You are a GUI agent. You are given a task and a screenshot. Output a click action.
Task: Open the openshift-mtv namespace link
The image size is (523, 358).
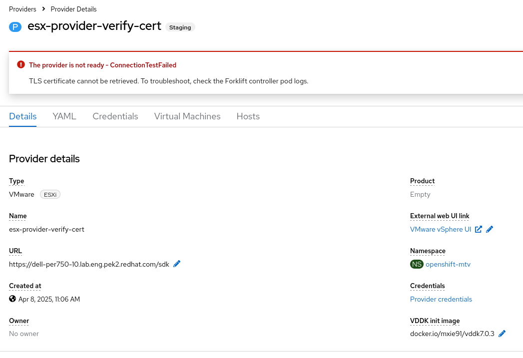(448, 264)
